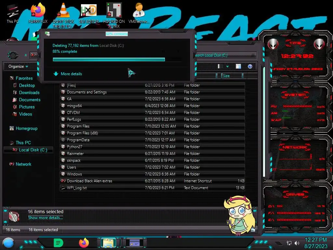This screenshot has width=333, height=250.
Task: Select Download Black Alien extras shortcut
Action: 152,181
